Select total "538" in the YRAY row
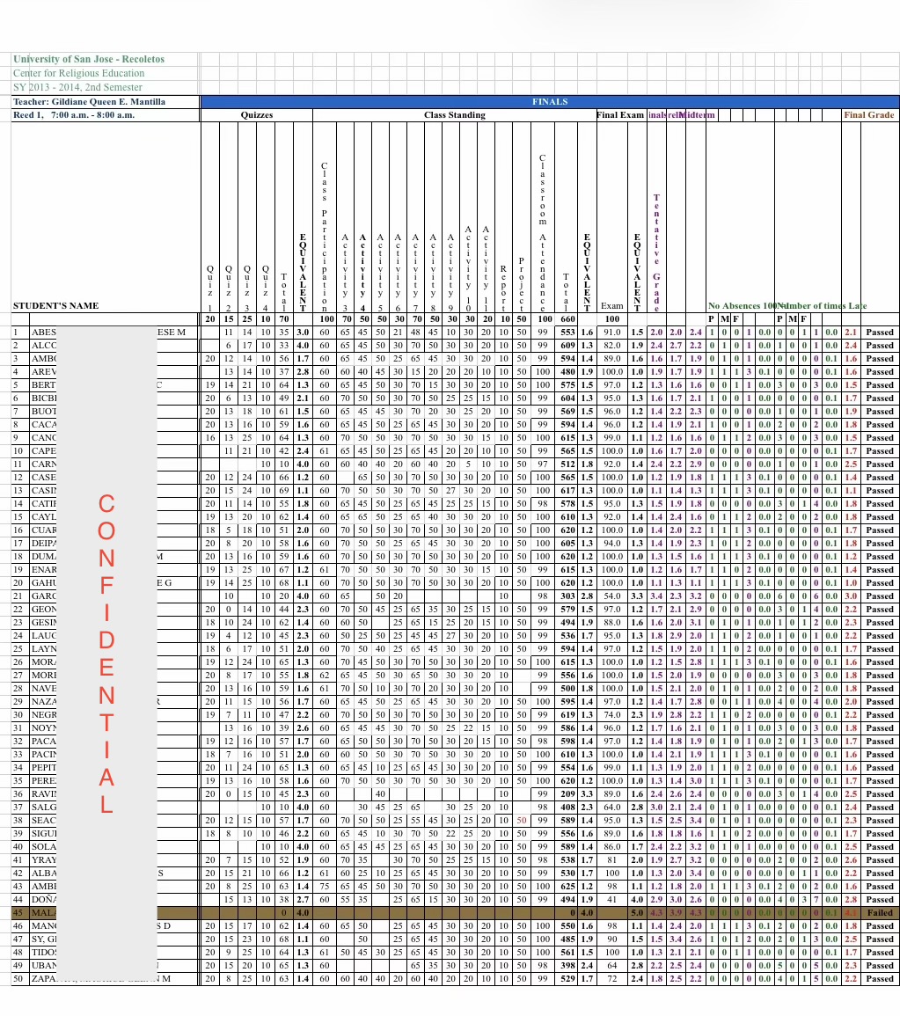Screen dimensions: 900x1016 [x=567, y=860]
